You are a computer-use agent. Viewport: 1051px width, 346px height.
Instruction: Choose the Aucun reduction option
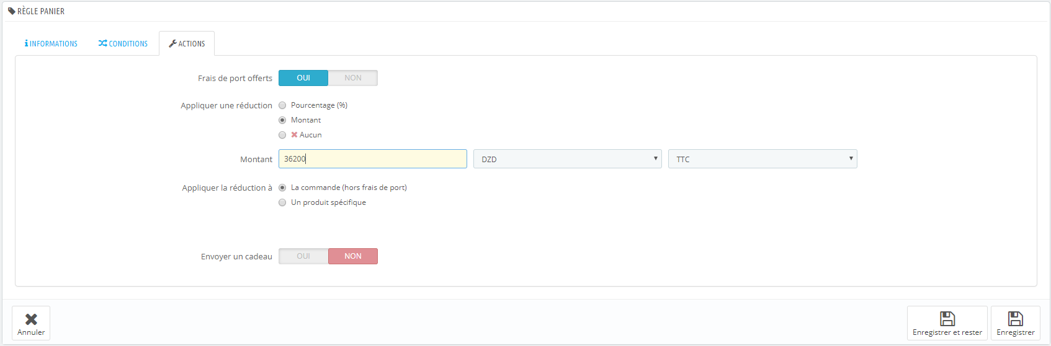(282, 135)
